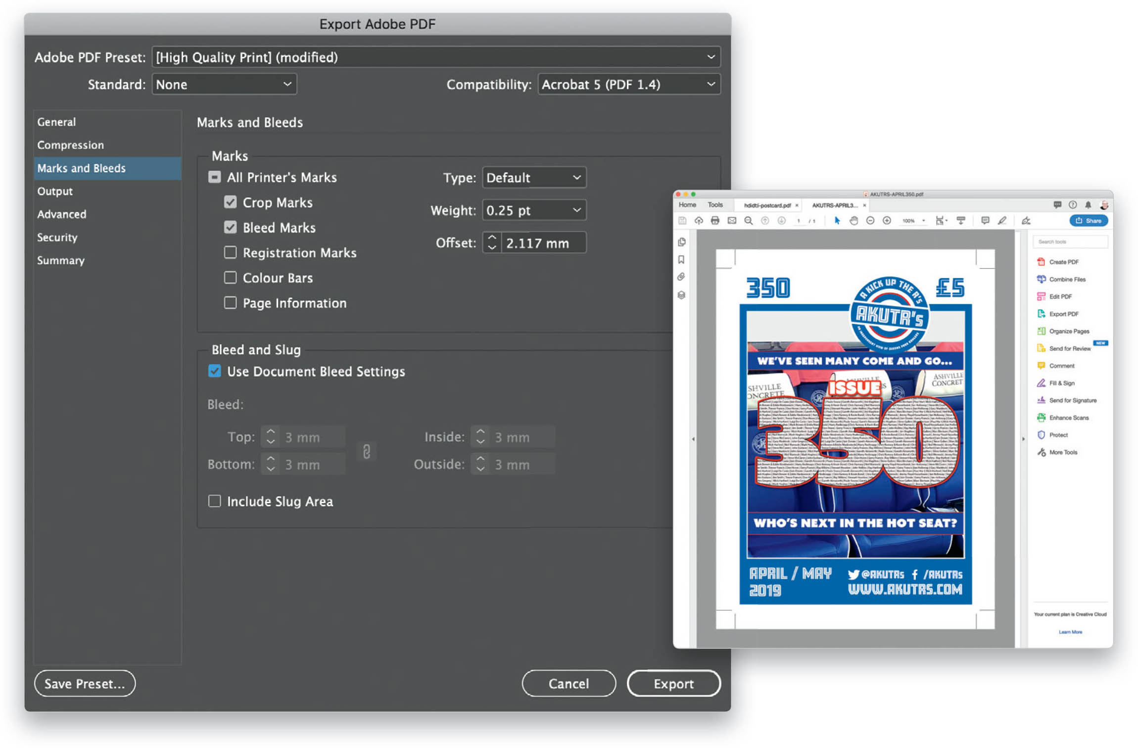Click the Acrobat find magnifier icon
1138x748 pixels.
pos(749,221)
